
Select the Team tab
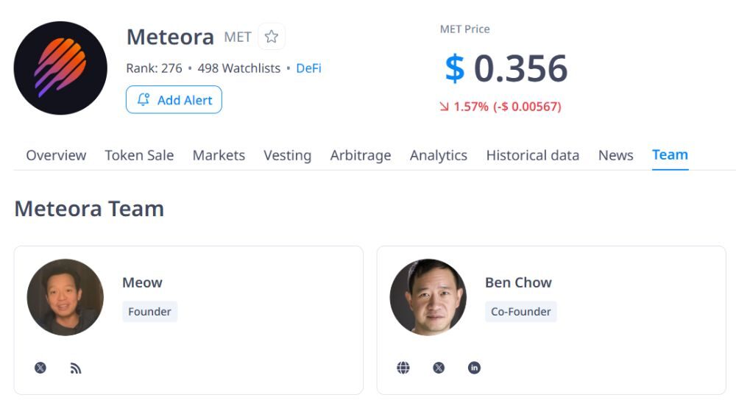[x=670, y=155]
